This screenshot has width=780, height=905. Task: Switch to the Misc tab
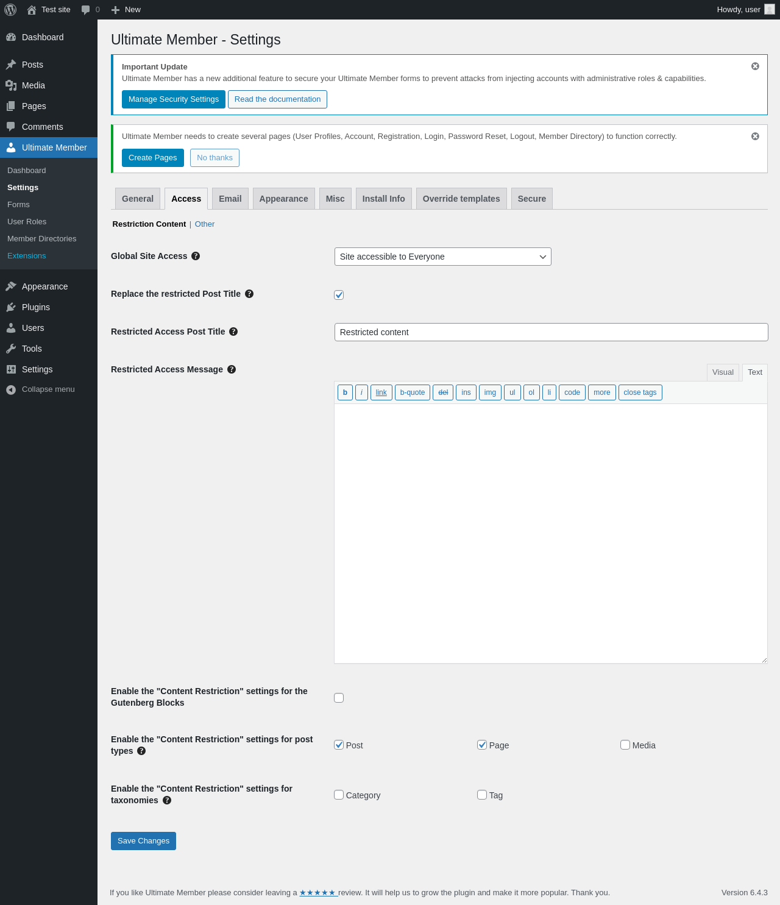(335, 199)
